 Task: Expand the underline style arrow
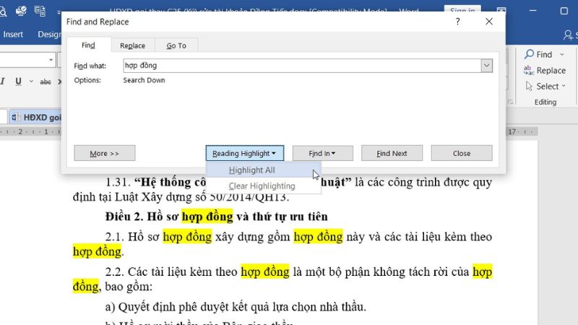tap(31, 82)
